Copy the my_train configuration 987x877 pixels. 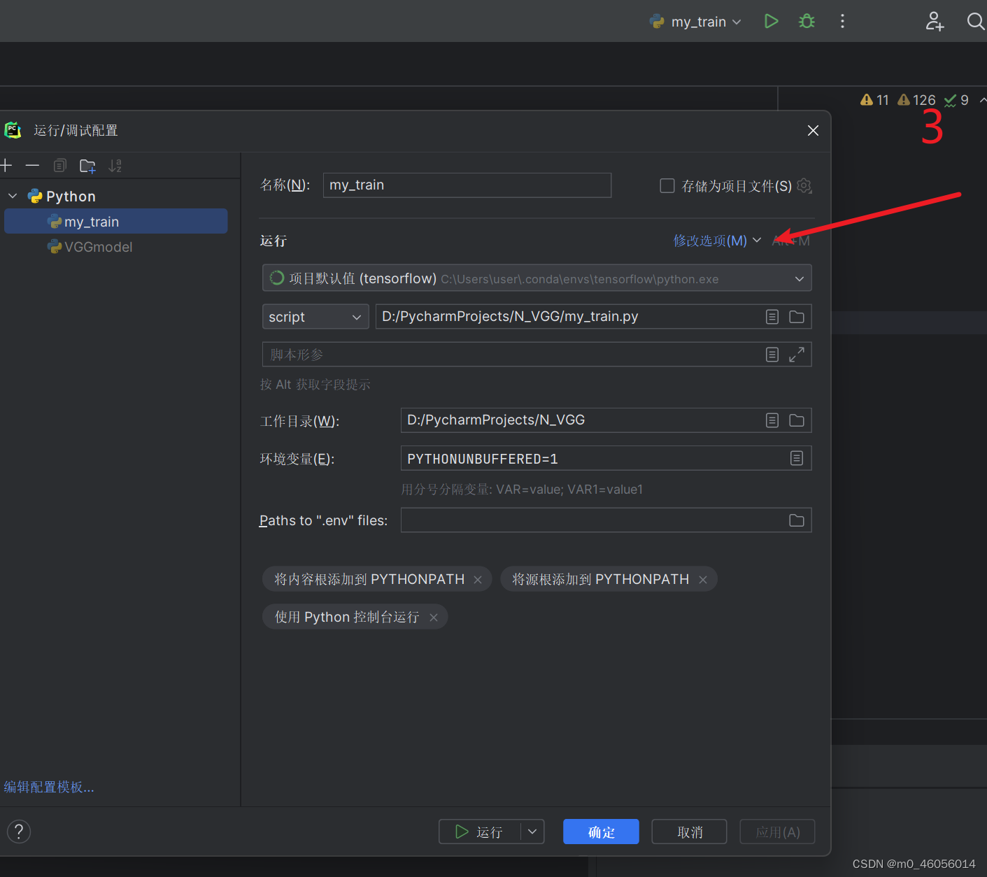pyautogui.click(x=59, y=165)
